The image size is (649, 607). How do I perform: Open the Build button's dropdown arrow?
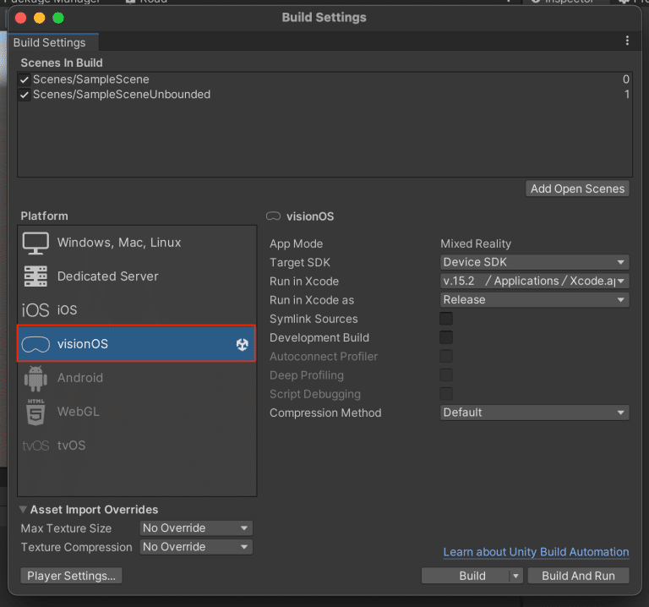click(x=515, y=576)
